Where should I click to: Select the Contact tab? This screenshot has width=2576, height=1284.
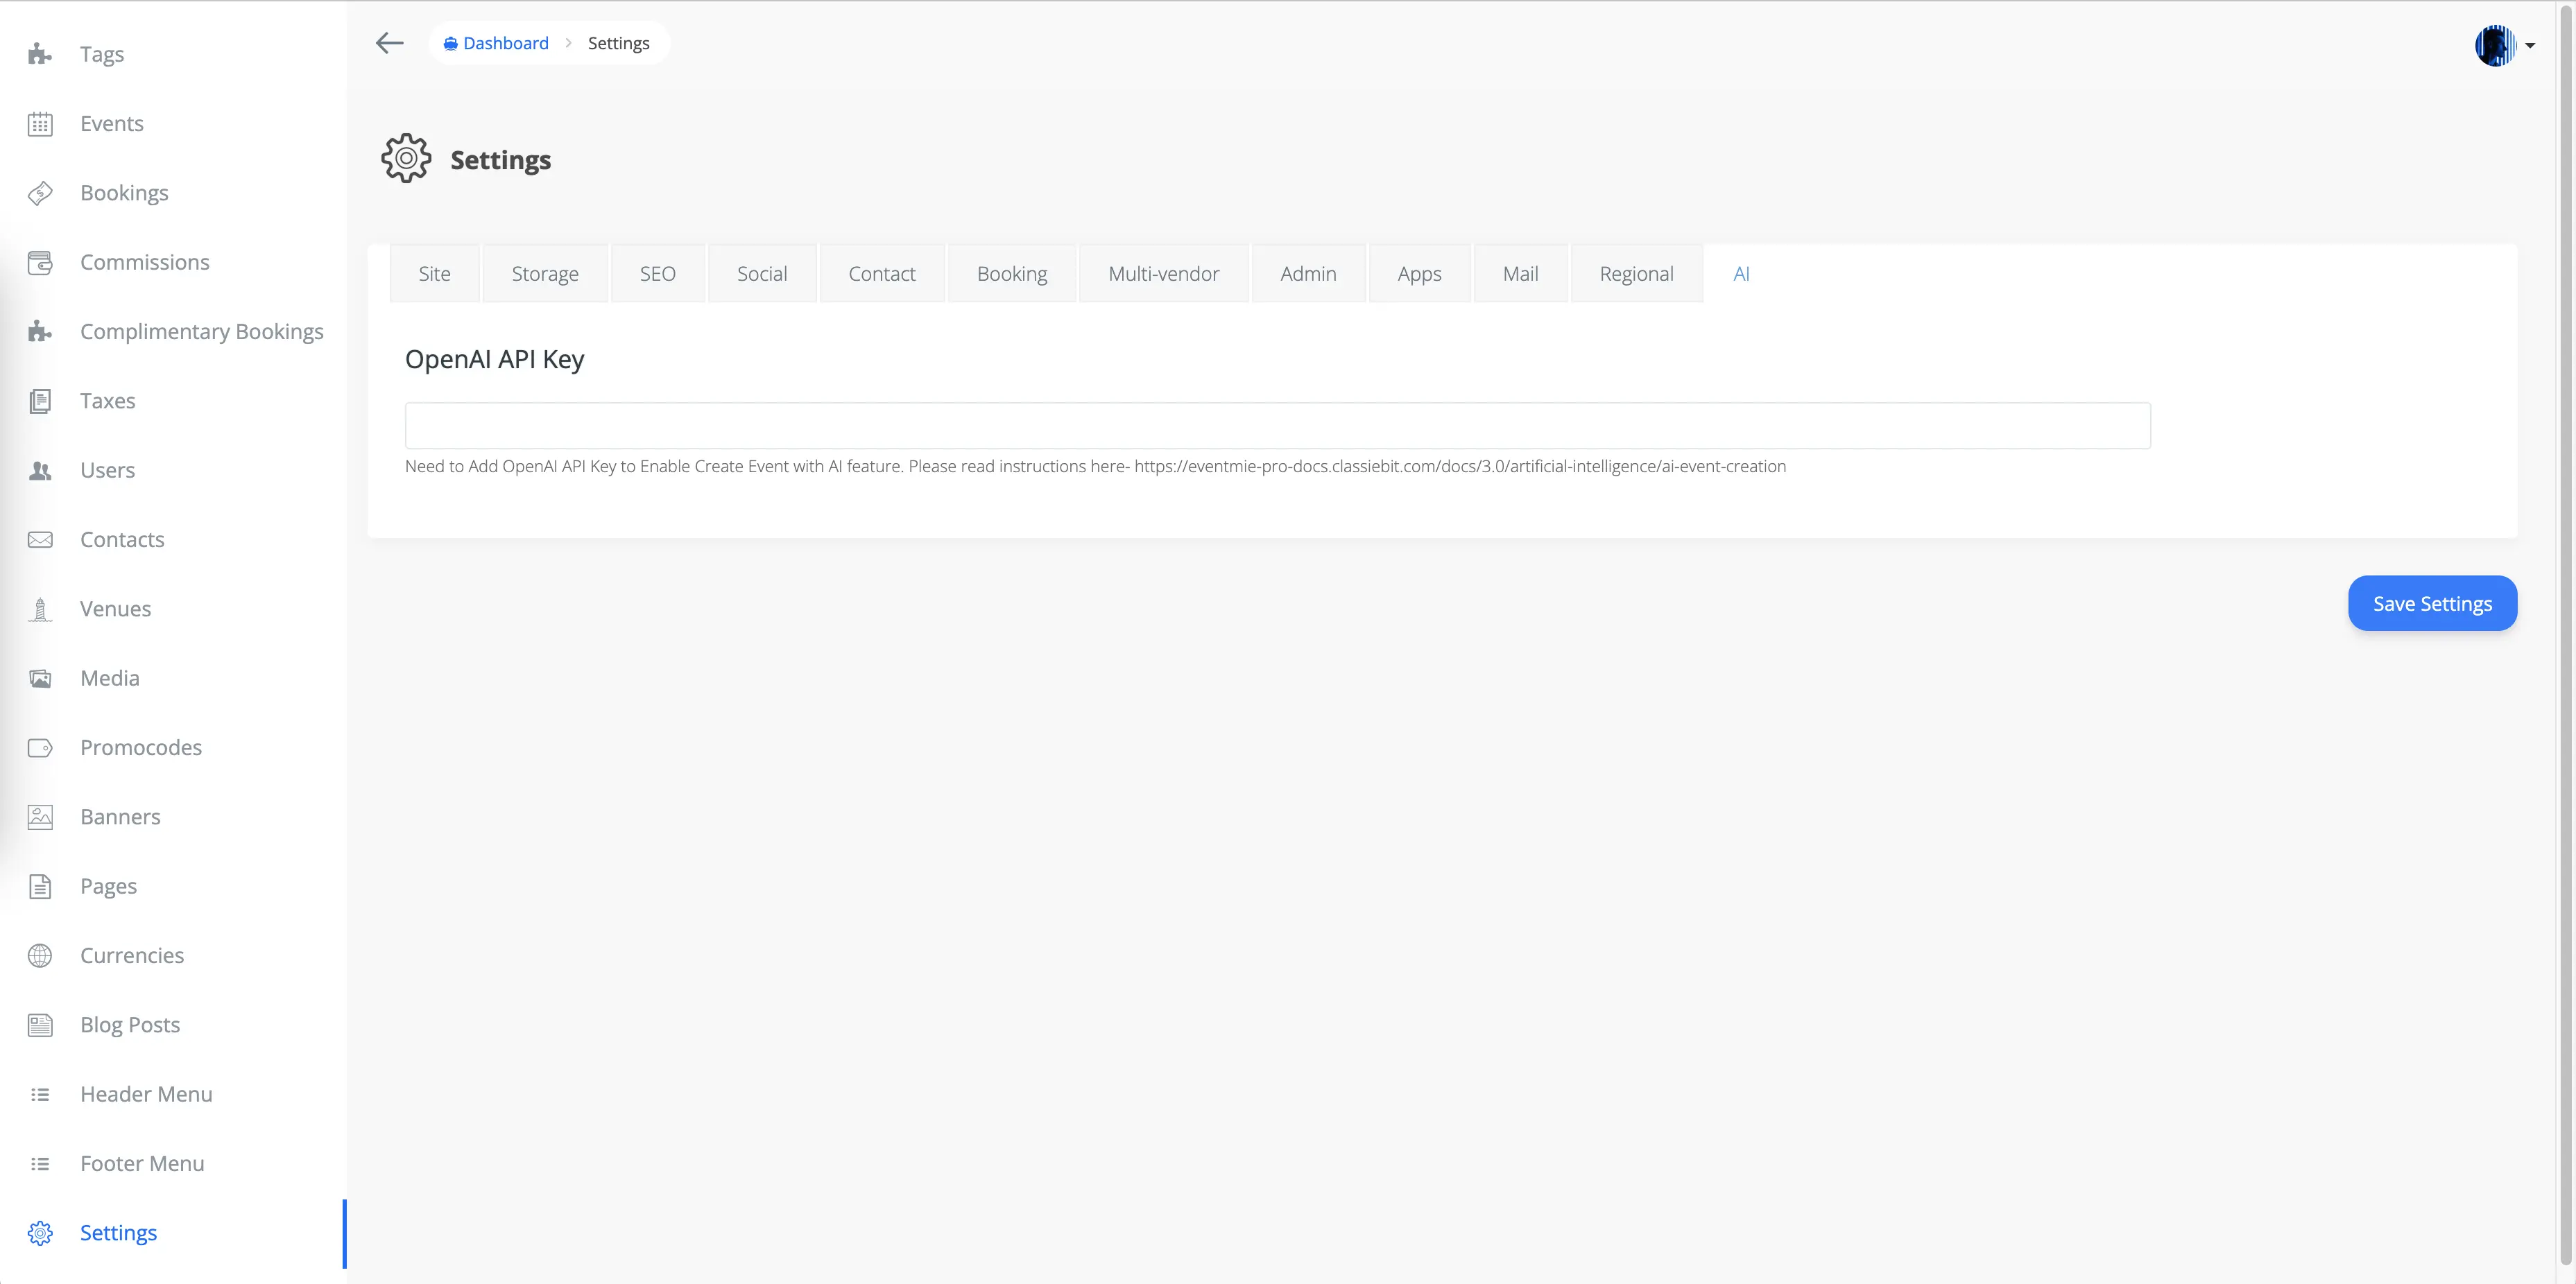882,272
